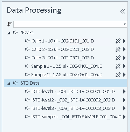130x132 pixels.
Task: Expand arrow for ISTD-level2 injection
Action: 124,100
